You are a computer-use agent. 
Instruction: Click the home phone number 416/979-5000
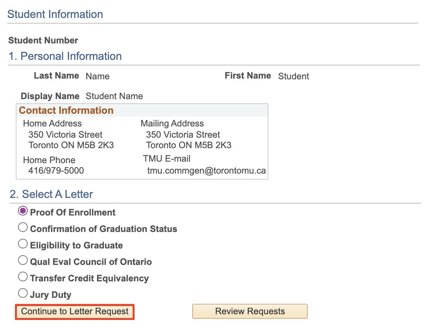(x=56, y=171)
